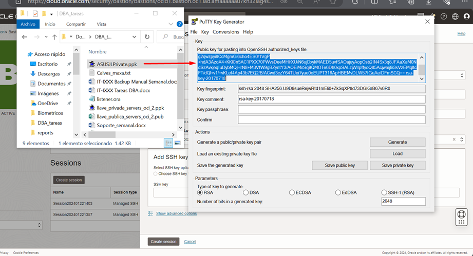Click Generate key pair button
Viewport: 473px width, 256px height.
pos(398,142)
